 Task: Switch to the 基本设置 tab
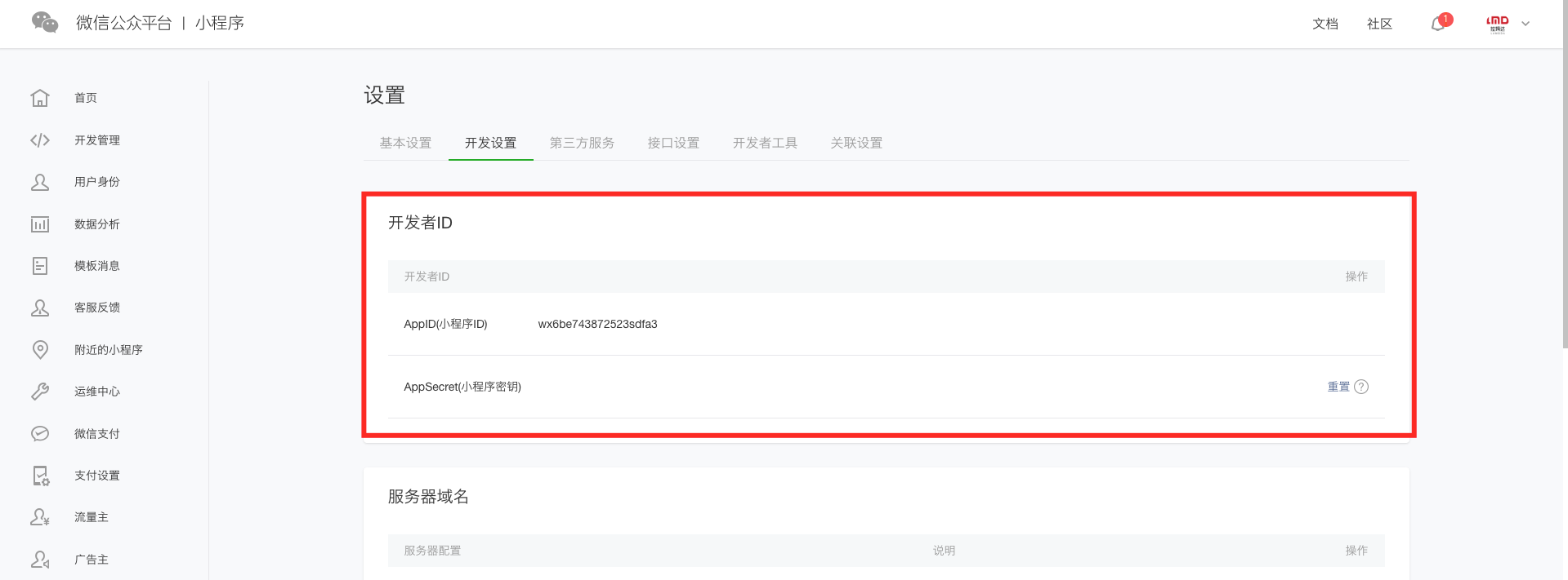click(x=405, y=143)
